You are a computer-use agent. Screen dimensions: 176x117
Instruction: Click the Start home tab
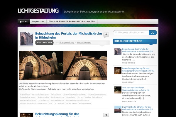tap(23, 22)
